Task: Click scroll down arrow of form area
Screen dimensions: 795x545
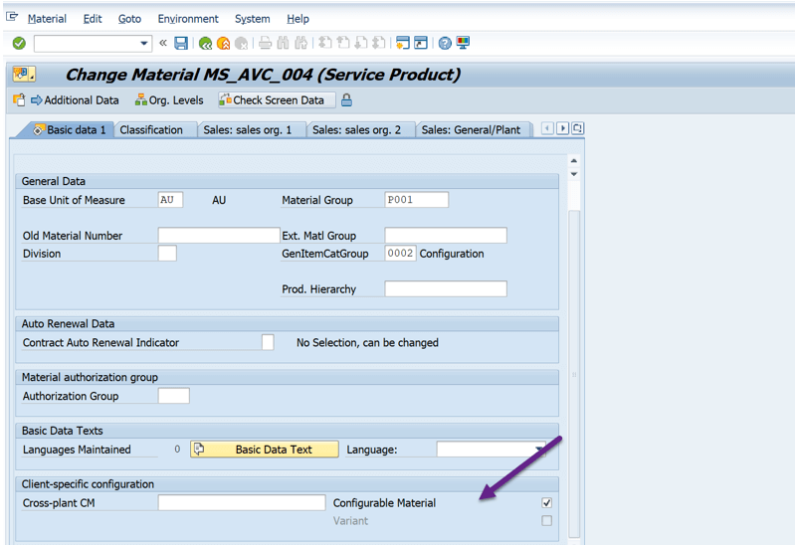Action: pyautogui.click(x=574, y=174)
